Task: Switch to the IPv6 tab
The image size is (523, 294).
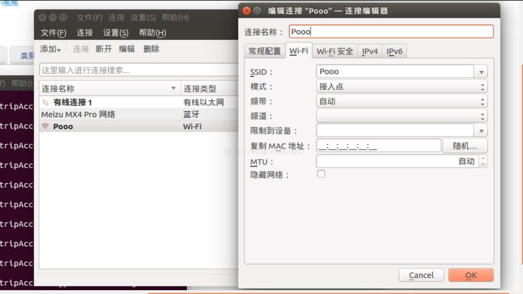Action: (x=394, y=51)
